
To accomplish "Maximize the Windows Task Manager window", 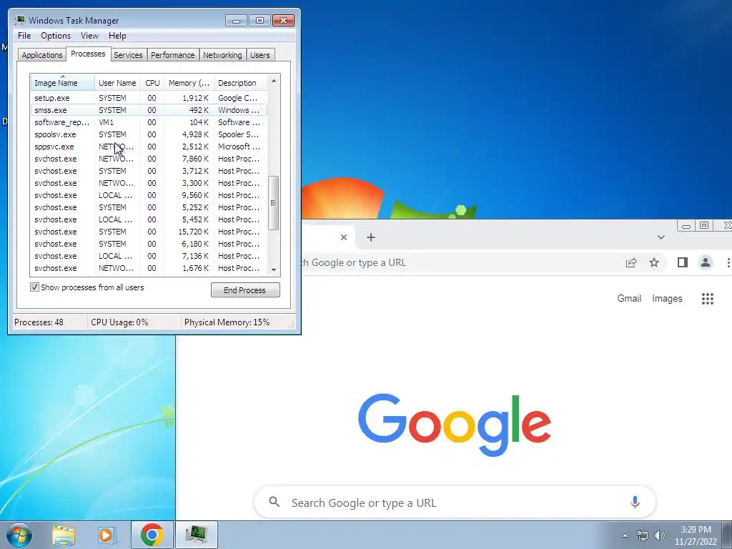I will (x=259, y=21).
